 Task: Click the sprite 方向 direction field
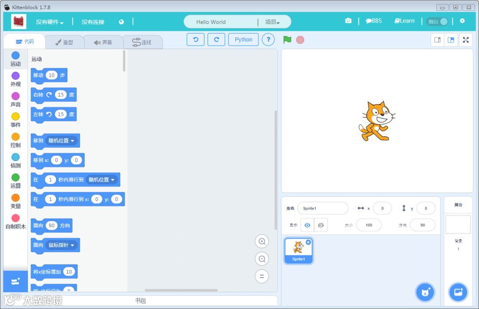[x=423, y=225]
